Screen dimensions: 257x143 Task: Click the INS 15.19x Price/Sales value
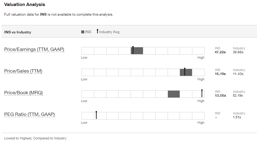[220, 74]
